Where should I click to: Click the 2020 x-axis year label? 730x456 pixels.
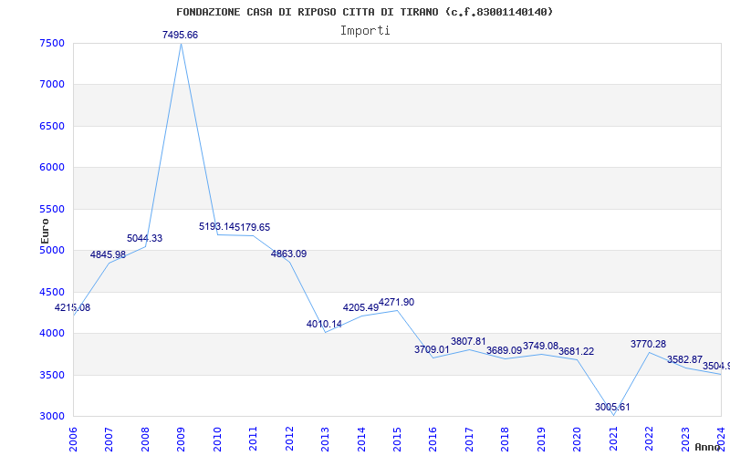tap(578, 439)
